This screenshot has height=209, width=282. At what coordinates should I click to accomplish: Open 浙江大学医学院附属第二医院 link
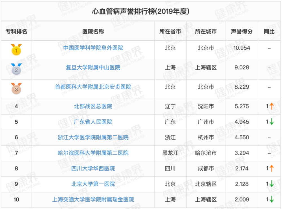pos(93,137)
